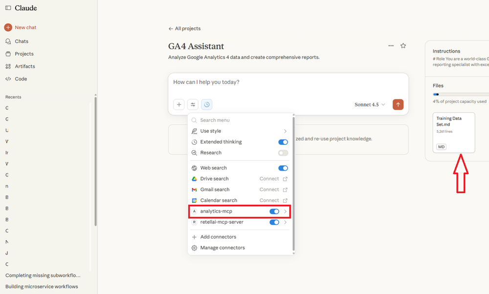Expand the analytics-mcp tools chevron

(286, 211)
